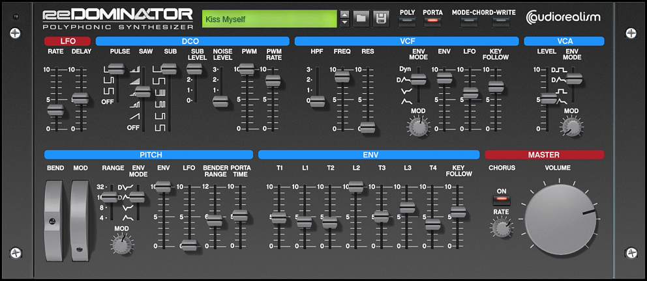The image size is (647, 281).
Task: Click the BENDER RANGE slider handle
Action: coord(214,221)
